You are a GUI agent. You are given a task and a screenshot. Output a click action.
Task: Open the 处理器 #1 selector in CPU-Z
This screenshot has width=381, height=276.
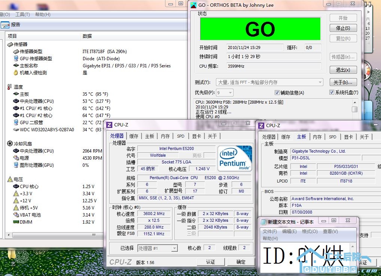175,248
